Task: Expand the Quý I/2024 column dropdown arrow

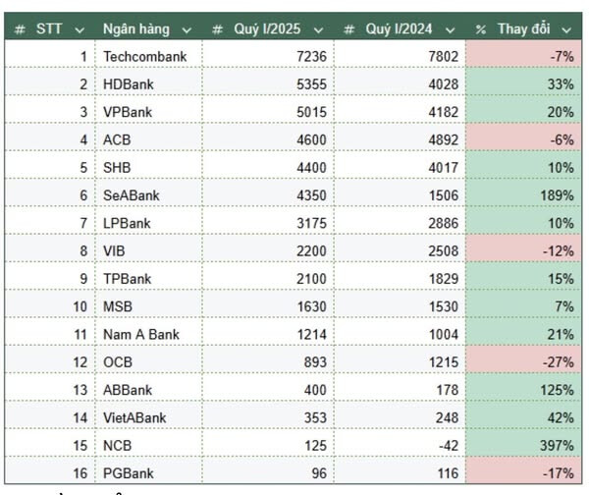Action: [x=451, y=28]
